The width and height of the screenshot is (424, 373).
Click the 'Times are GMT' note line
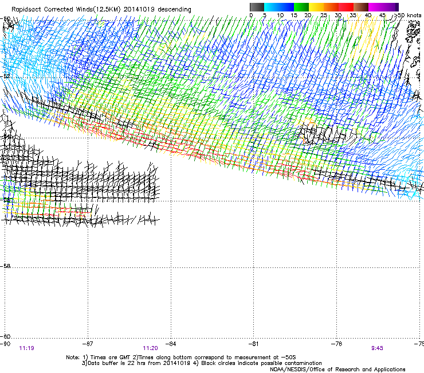point(181,358)
